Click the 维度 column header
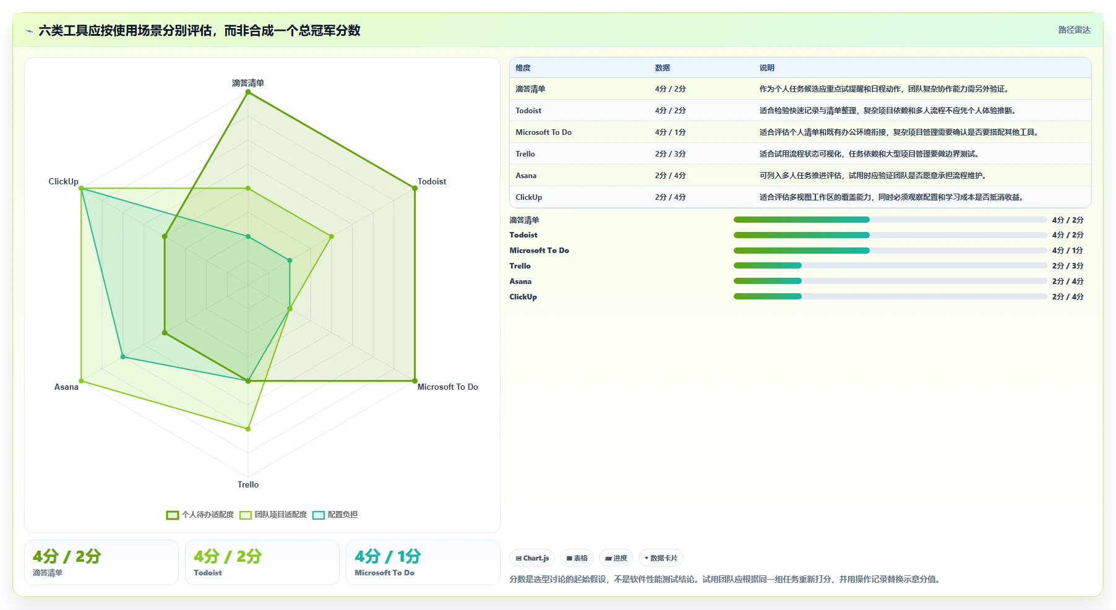 [523, 68]
